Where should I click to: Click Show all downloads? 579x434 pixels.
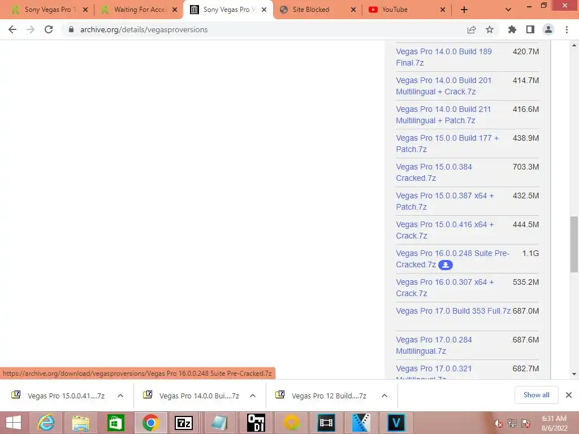[536, 395]
